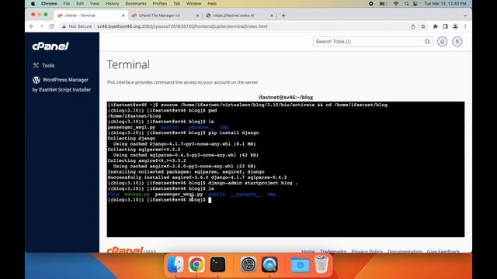
Task: Open Finder from the Dock
Action: 176,264
